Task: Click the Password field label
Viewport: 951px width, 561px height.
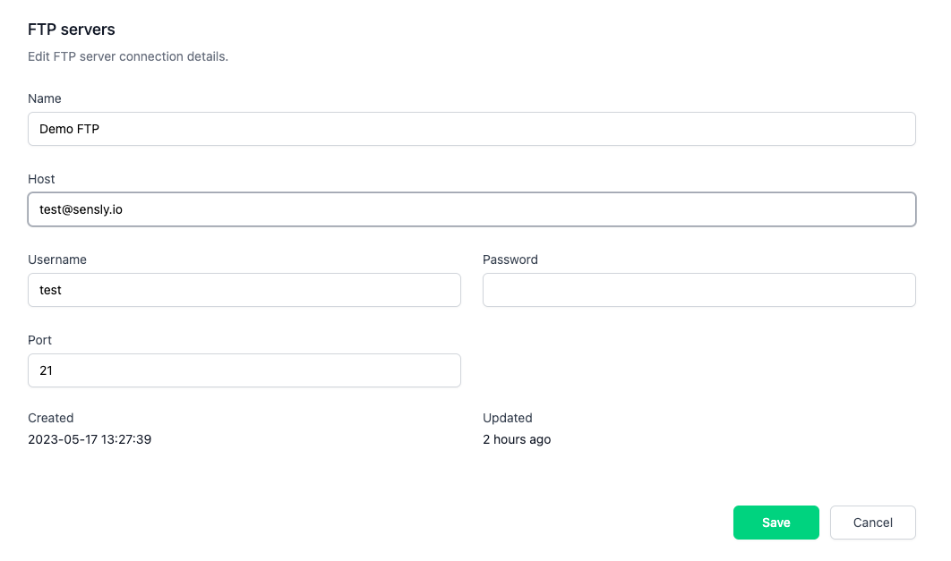Action: [510, 259]
